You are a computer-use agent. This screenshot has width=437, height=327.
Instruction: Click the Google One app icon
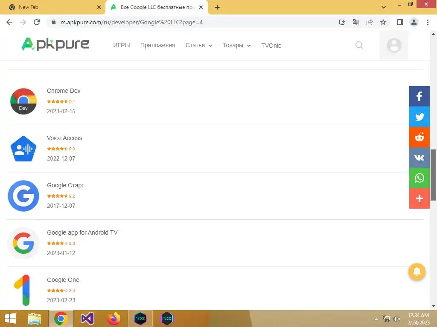[x=22, y=290]
